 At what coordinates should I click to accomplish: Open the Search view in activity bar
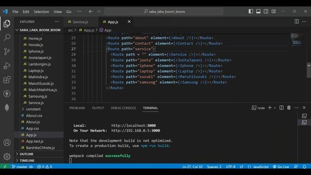(7, 37)
